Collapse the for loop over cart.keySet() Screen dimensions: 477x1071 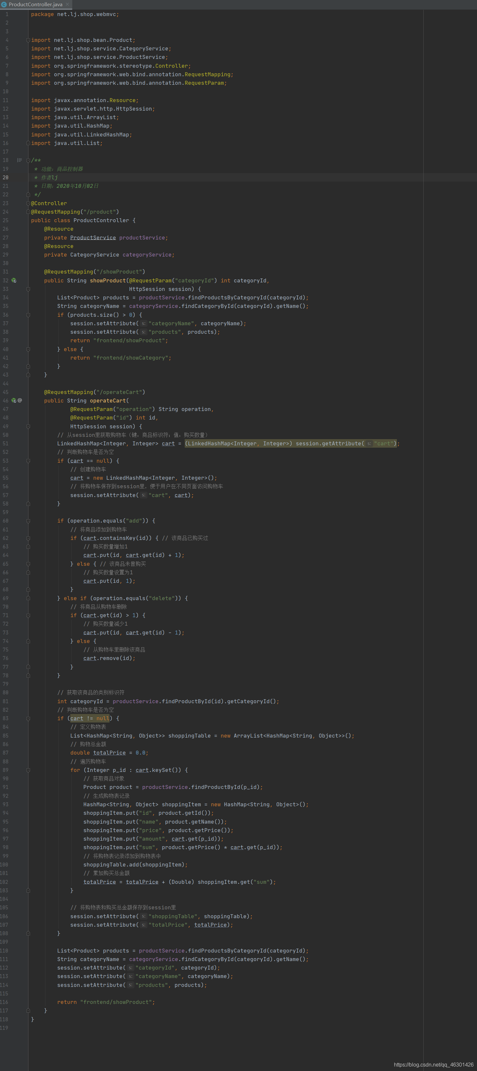[28, 770]
